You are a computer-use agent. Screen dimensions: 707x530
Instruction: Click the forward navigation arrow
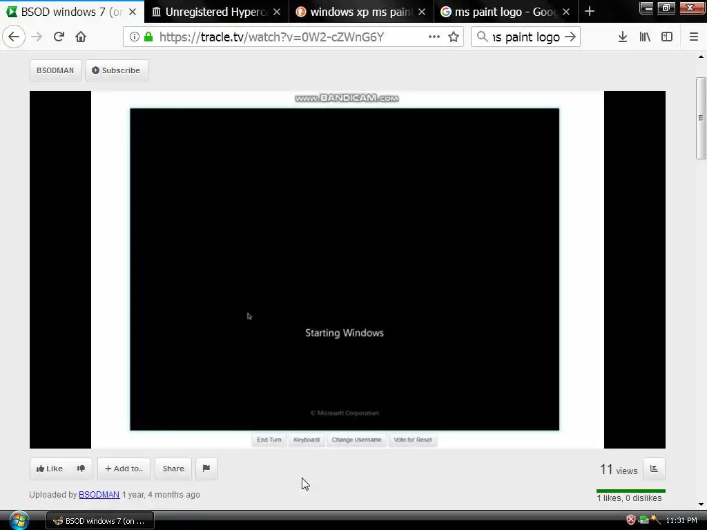click(37, 37)
